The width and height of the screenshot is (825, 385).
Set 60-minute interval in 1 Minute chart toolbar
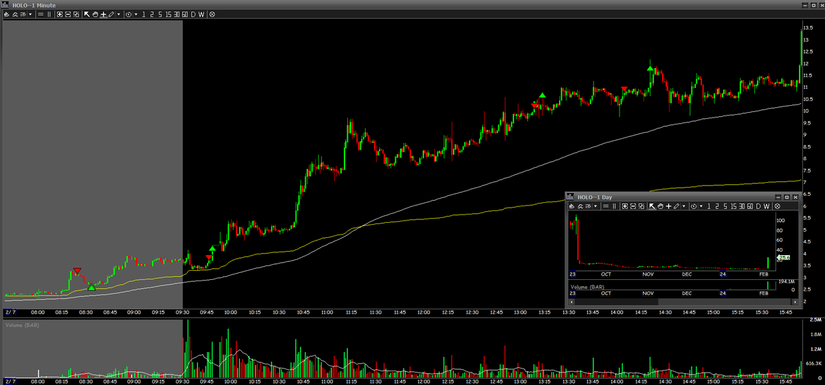185,14
